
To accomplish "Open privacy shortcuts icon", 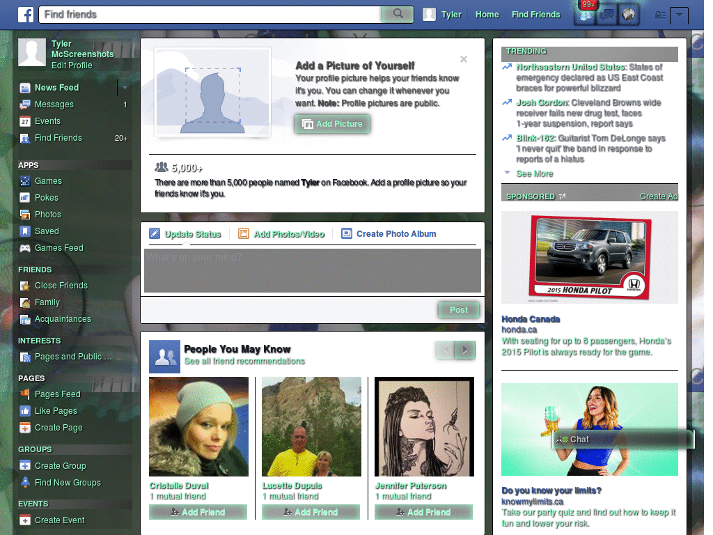I will coord(660,15).
